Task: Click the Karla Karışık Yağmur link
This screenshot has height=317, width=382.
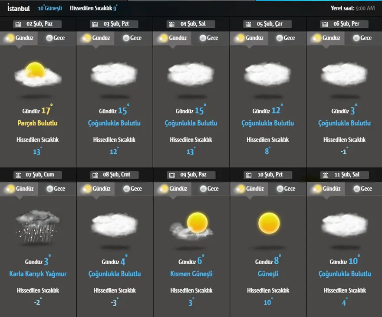Action: [x=38, y=274]
